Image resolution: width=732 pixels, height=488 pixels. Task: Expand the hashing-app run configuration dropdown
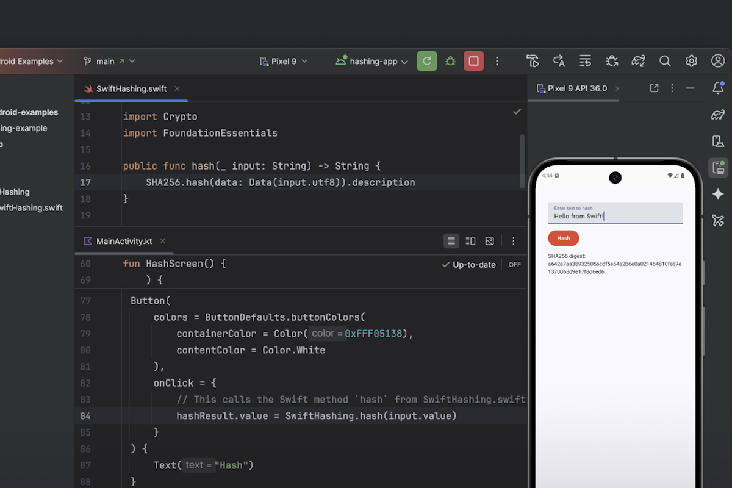coord(372,61)
